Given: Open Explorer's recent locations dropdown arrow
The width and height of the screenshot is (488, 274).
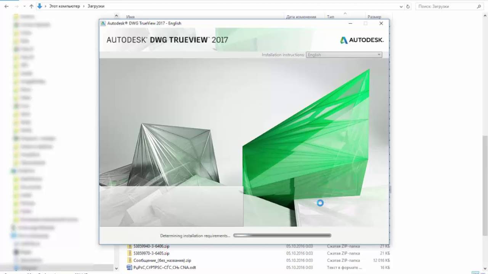Looking at the screenshot, I should (25, 6).
